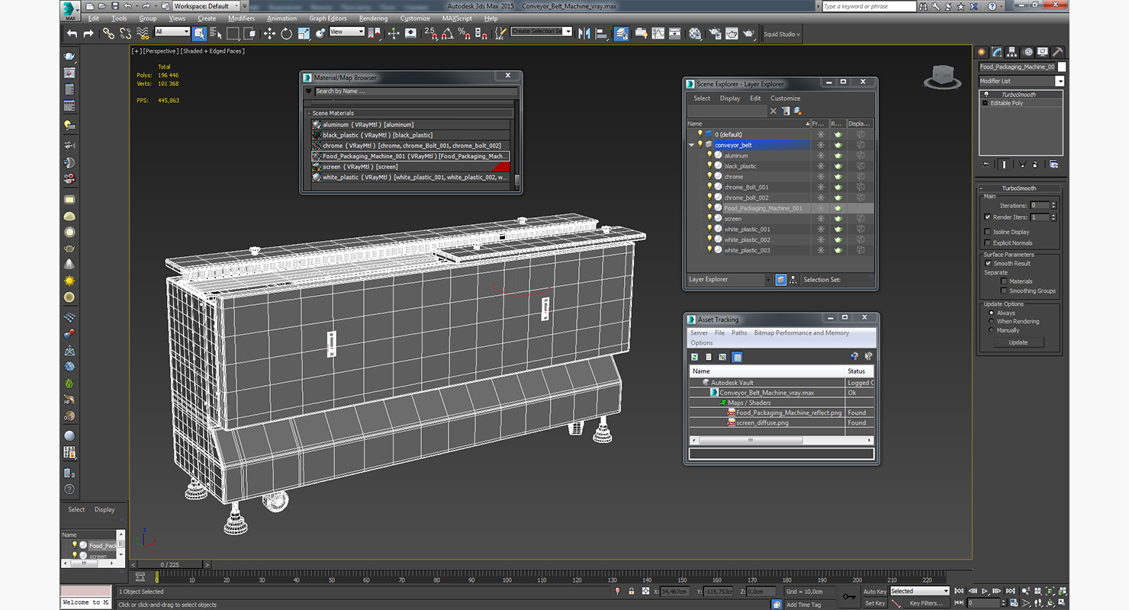The image size is (1129, 610).
Task: Click the Update button in TurboSmooth
Action: 1018,342
